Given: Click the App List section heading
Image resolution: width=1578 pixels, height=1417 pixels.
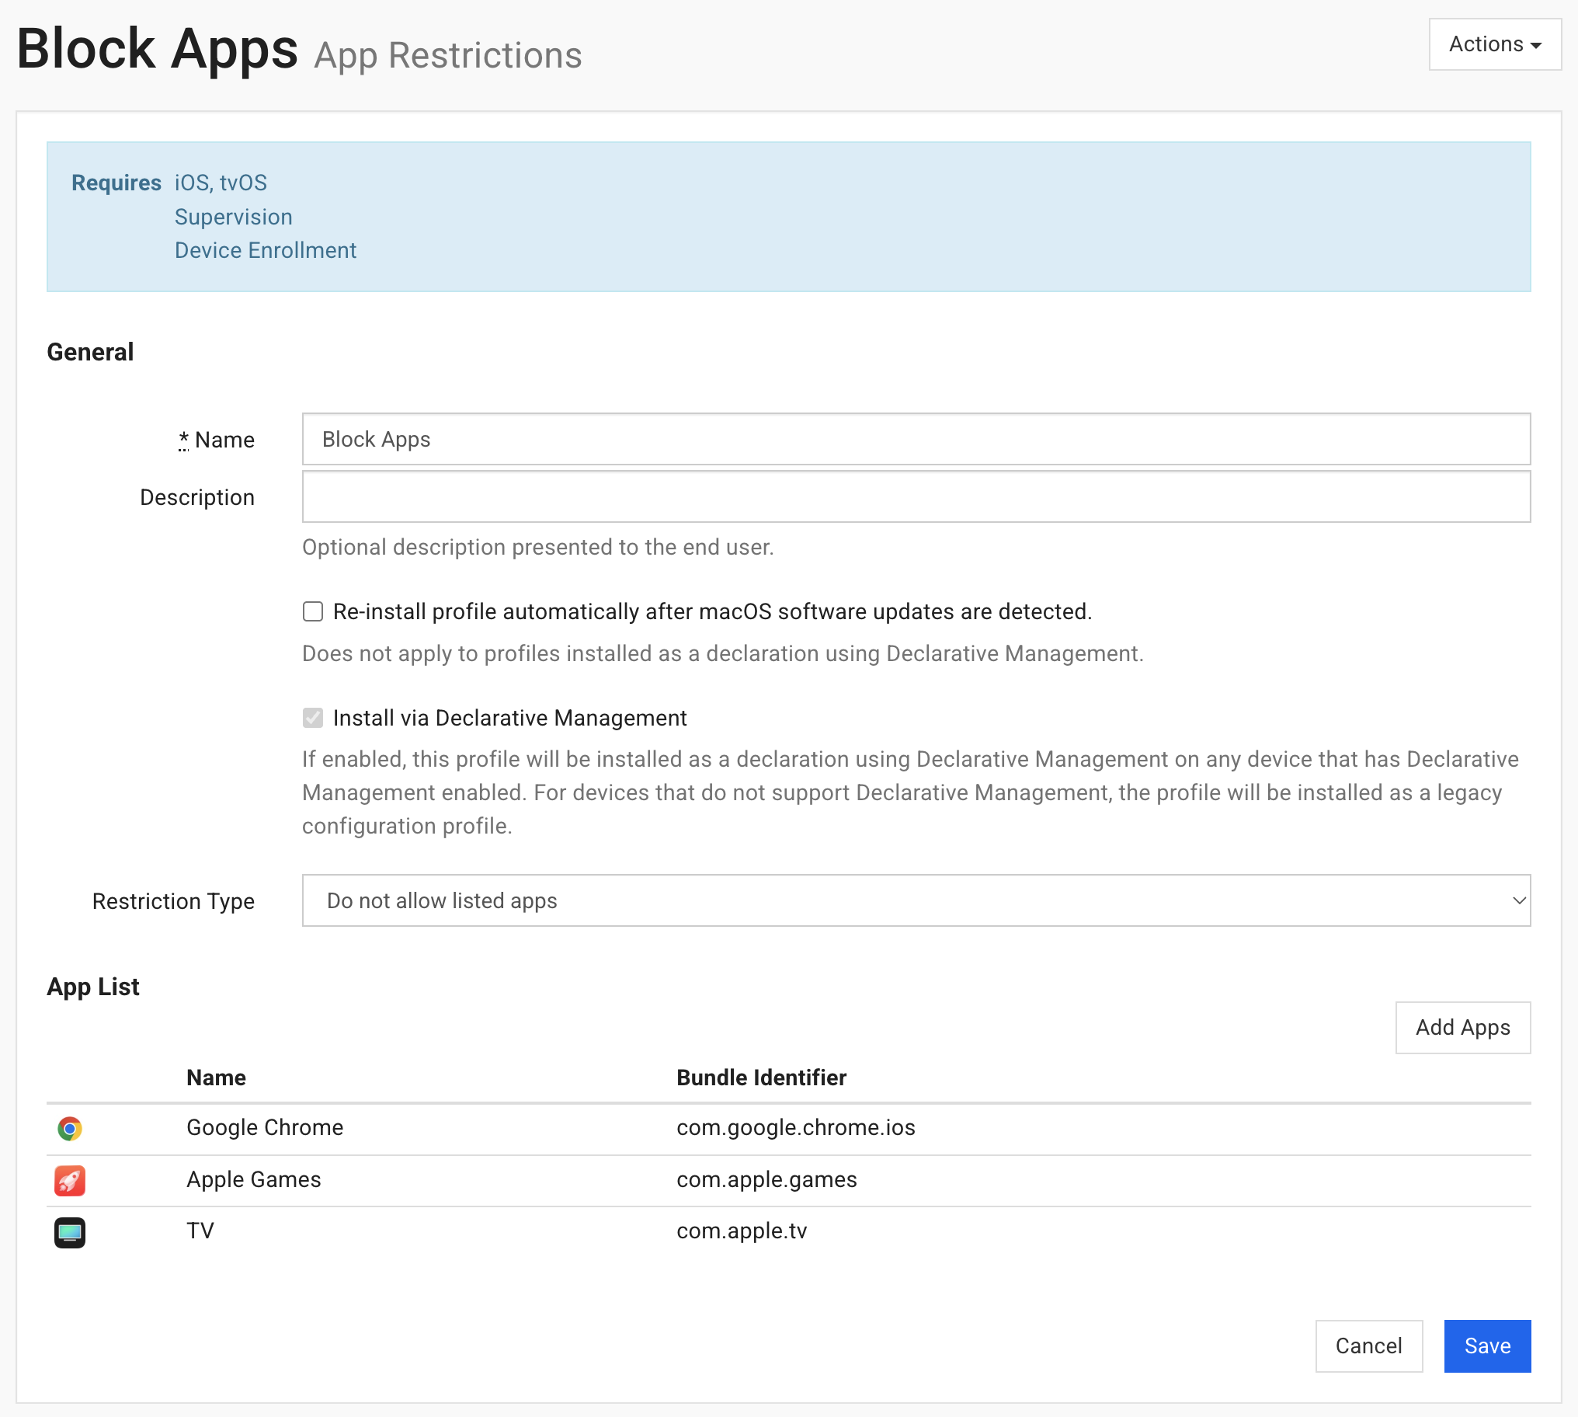Looking at the screenshot, I should [x=93, y=987].
